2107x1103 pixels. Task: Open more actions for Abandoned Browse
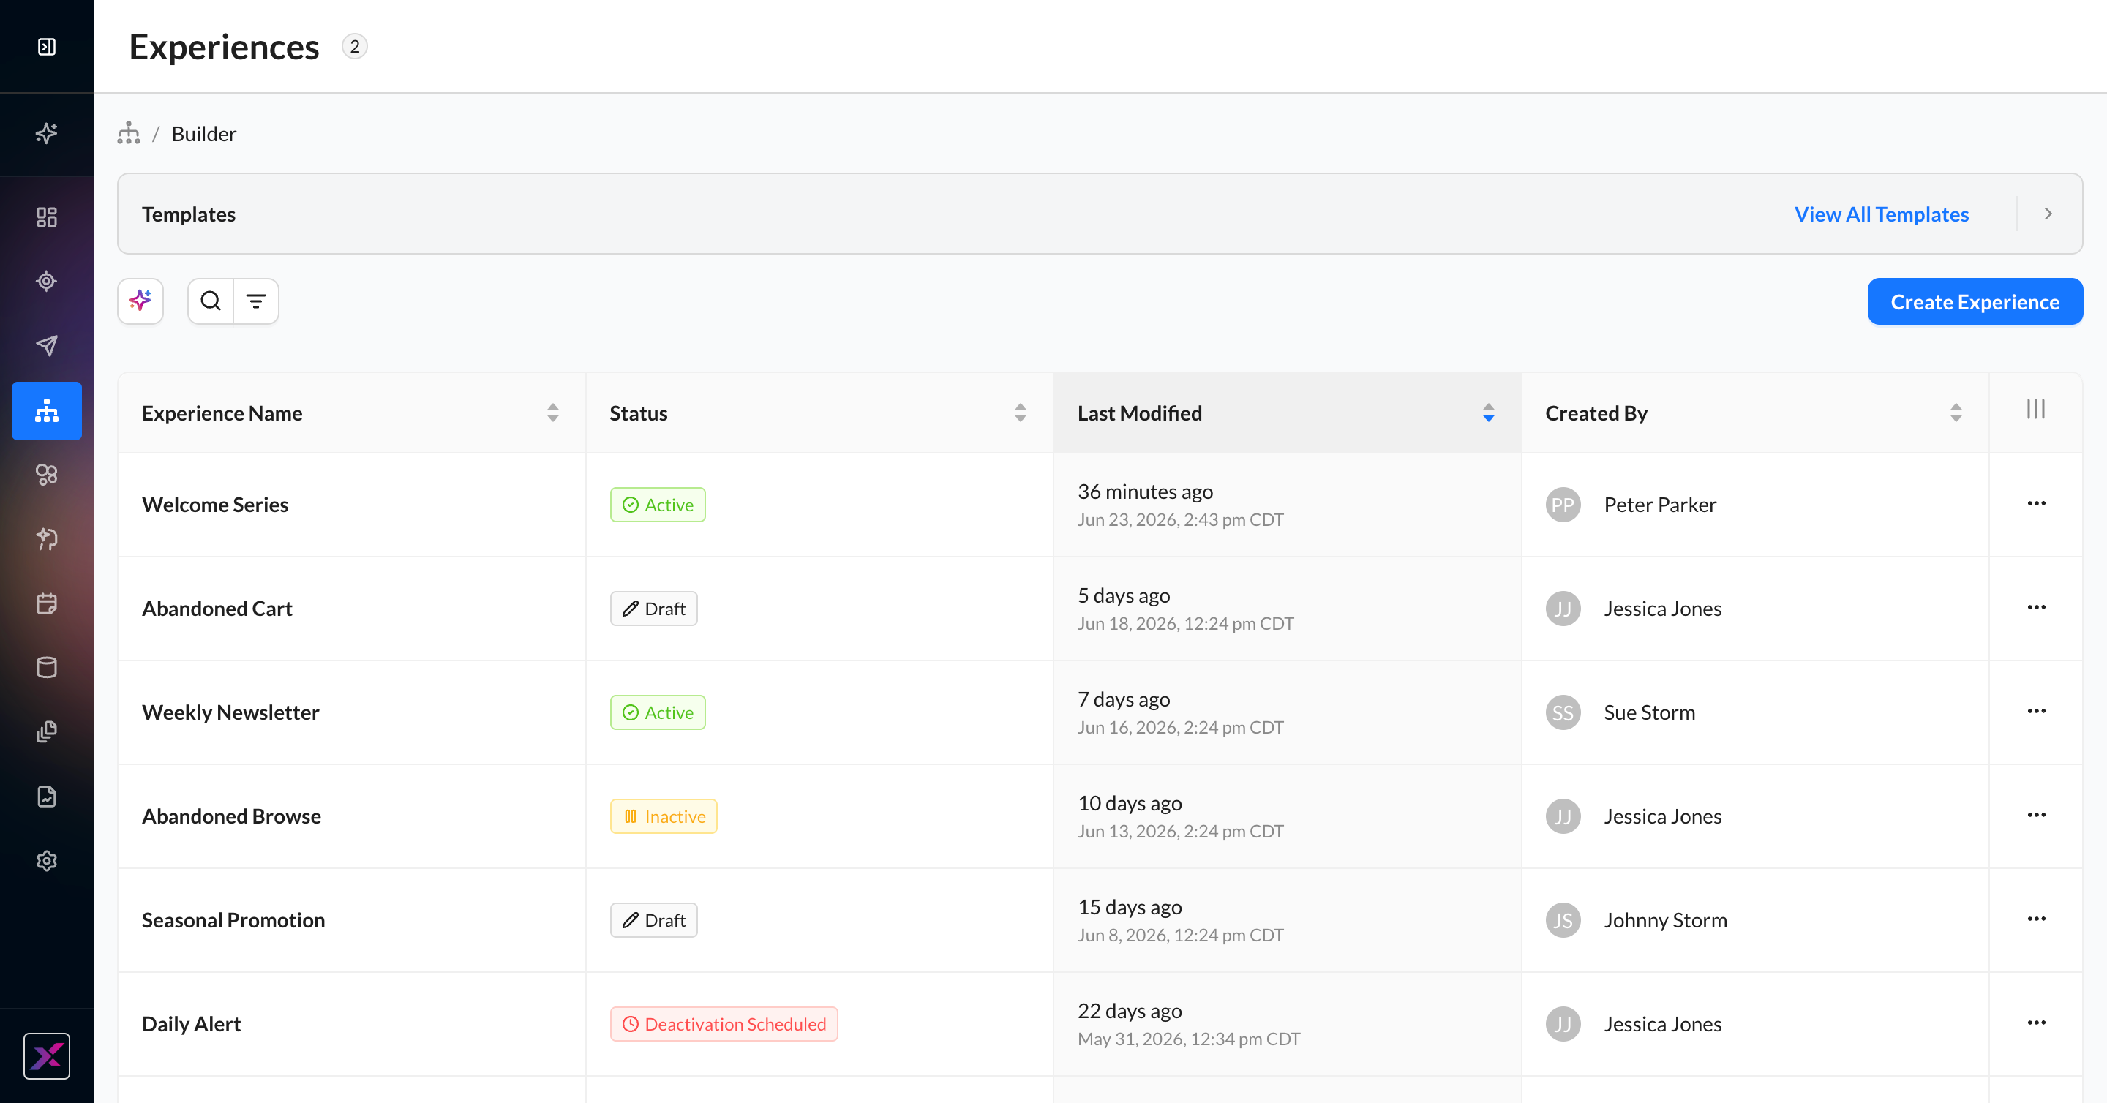[2037, 816]
